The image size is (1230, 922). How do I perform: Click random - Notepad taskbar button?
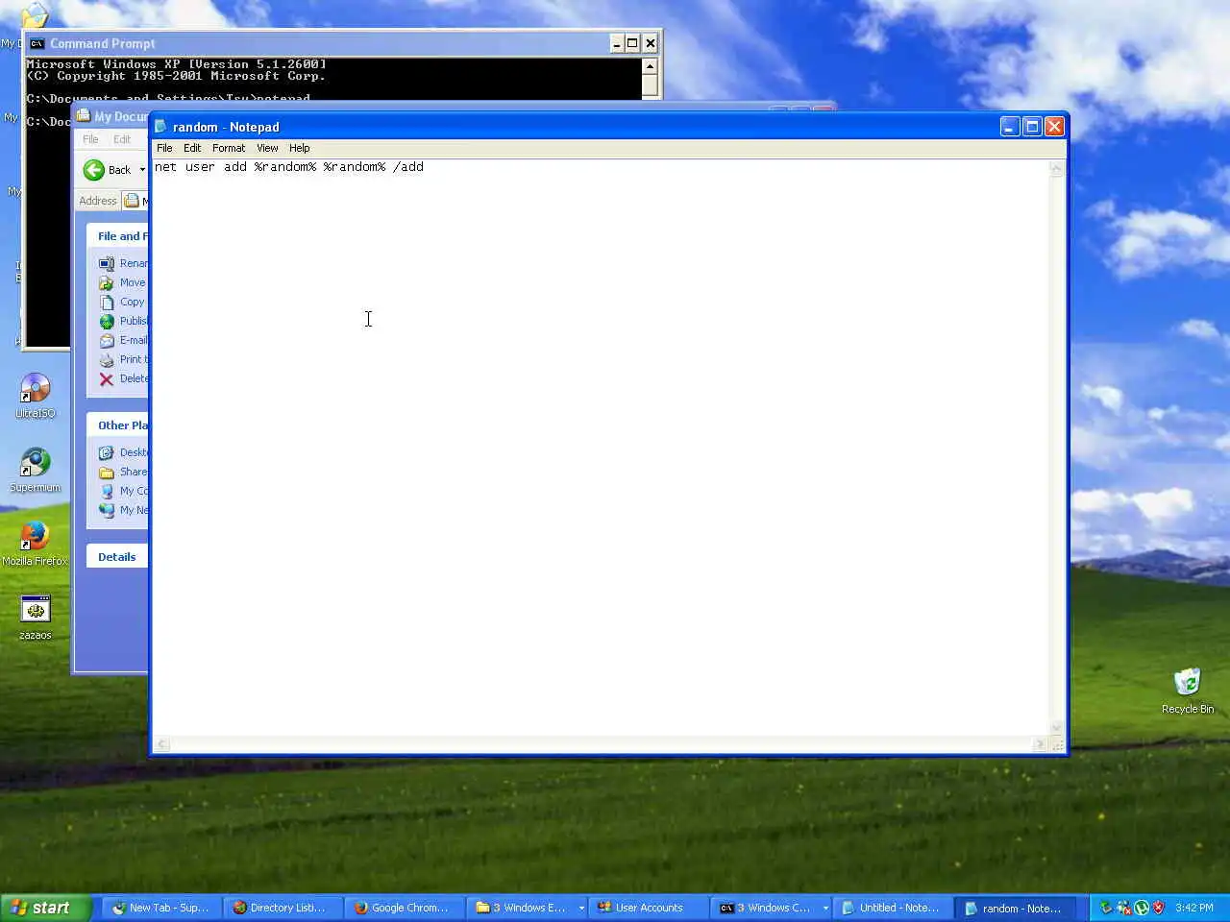[1014, 908]
